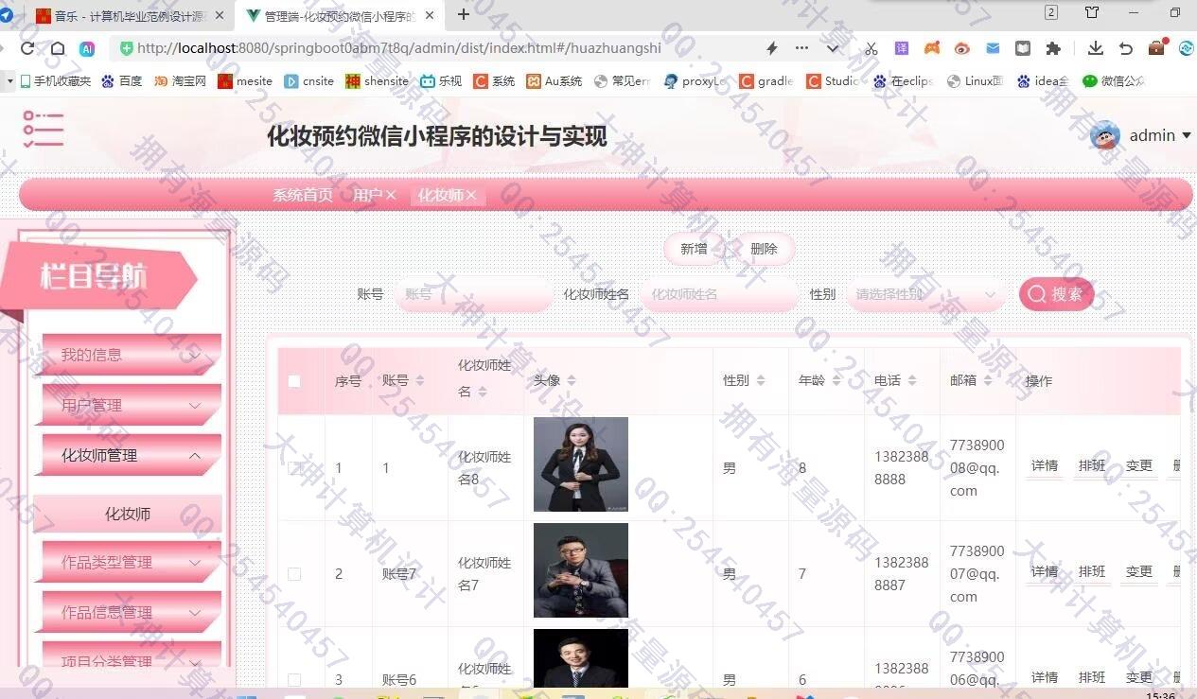This screenshot has height=699, width=1197.
Task: Go to the browser home page icon
Action: tap(58, 48)
